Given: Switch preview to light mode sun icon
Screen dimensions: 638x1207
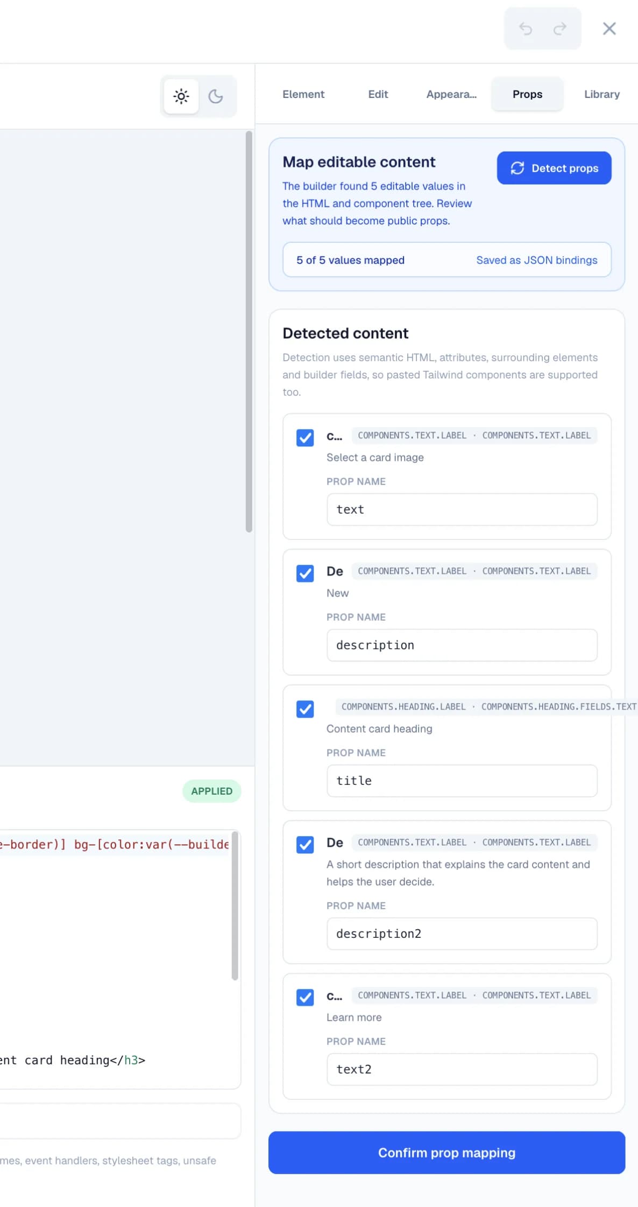Looking at the screenshot, I should pos(181,96).
